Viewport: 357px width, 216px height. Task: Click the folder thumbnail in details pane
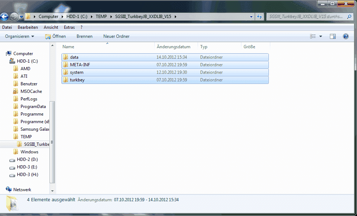(12, 203)
